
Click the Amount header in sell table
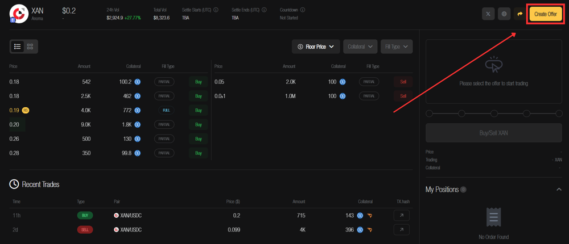(x=289, y=66)
